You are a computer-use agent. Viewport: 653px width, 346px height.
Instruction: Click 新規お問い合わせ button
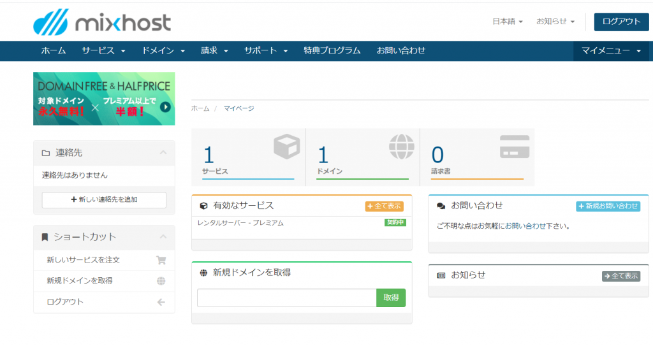pyautogui.click(x=608, y=206)
